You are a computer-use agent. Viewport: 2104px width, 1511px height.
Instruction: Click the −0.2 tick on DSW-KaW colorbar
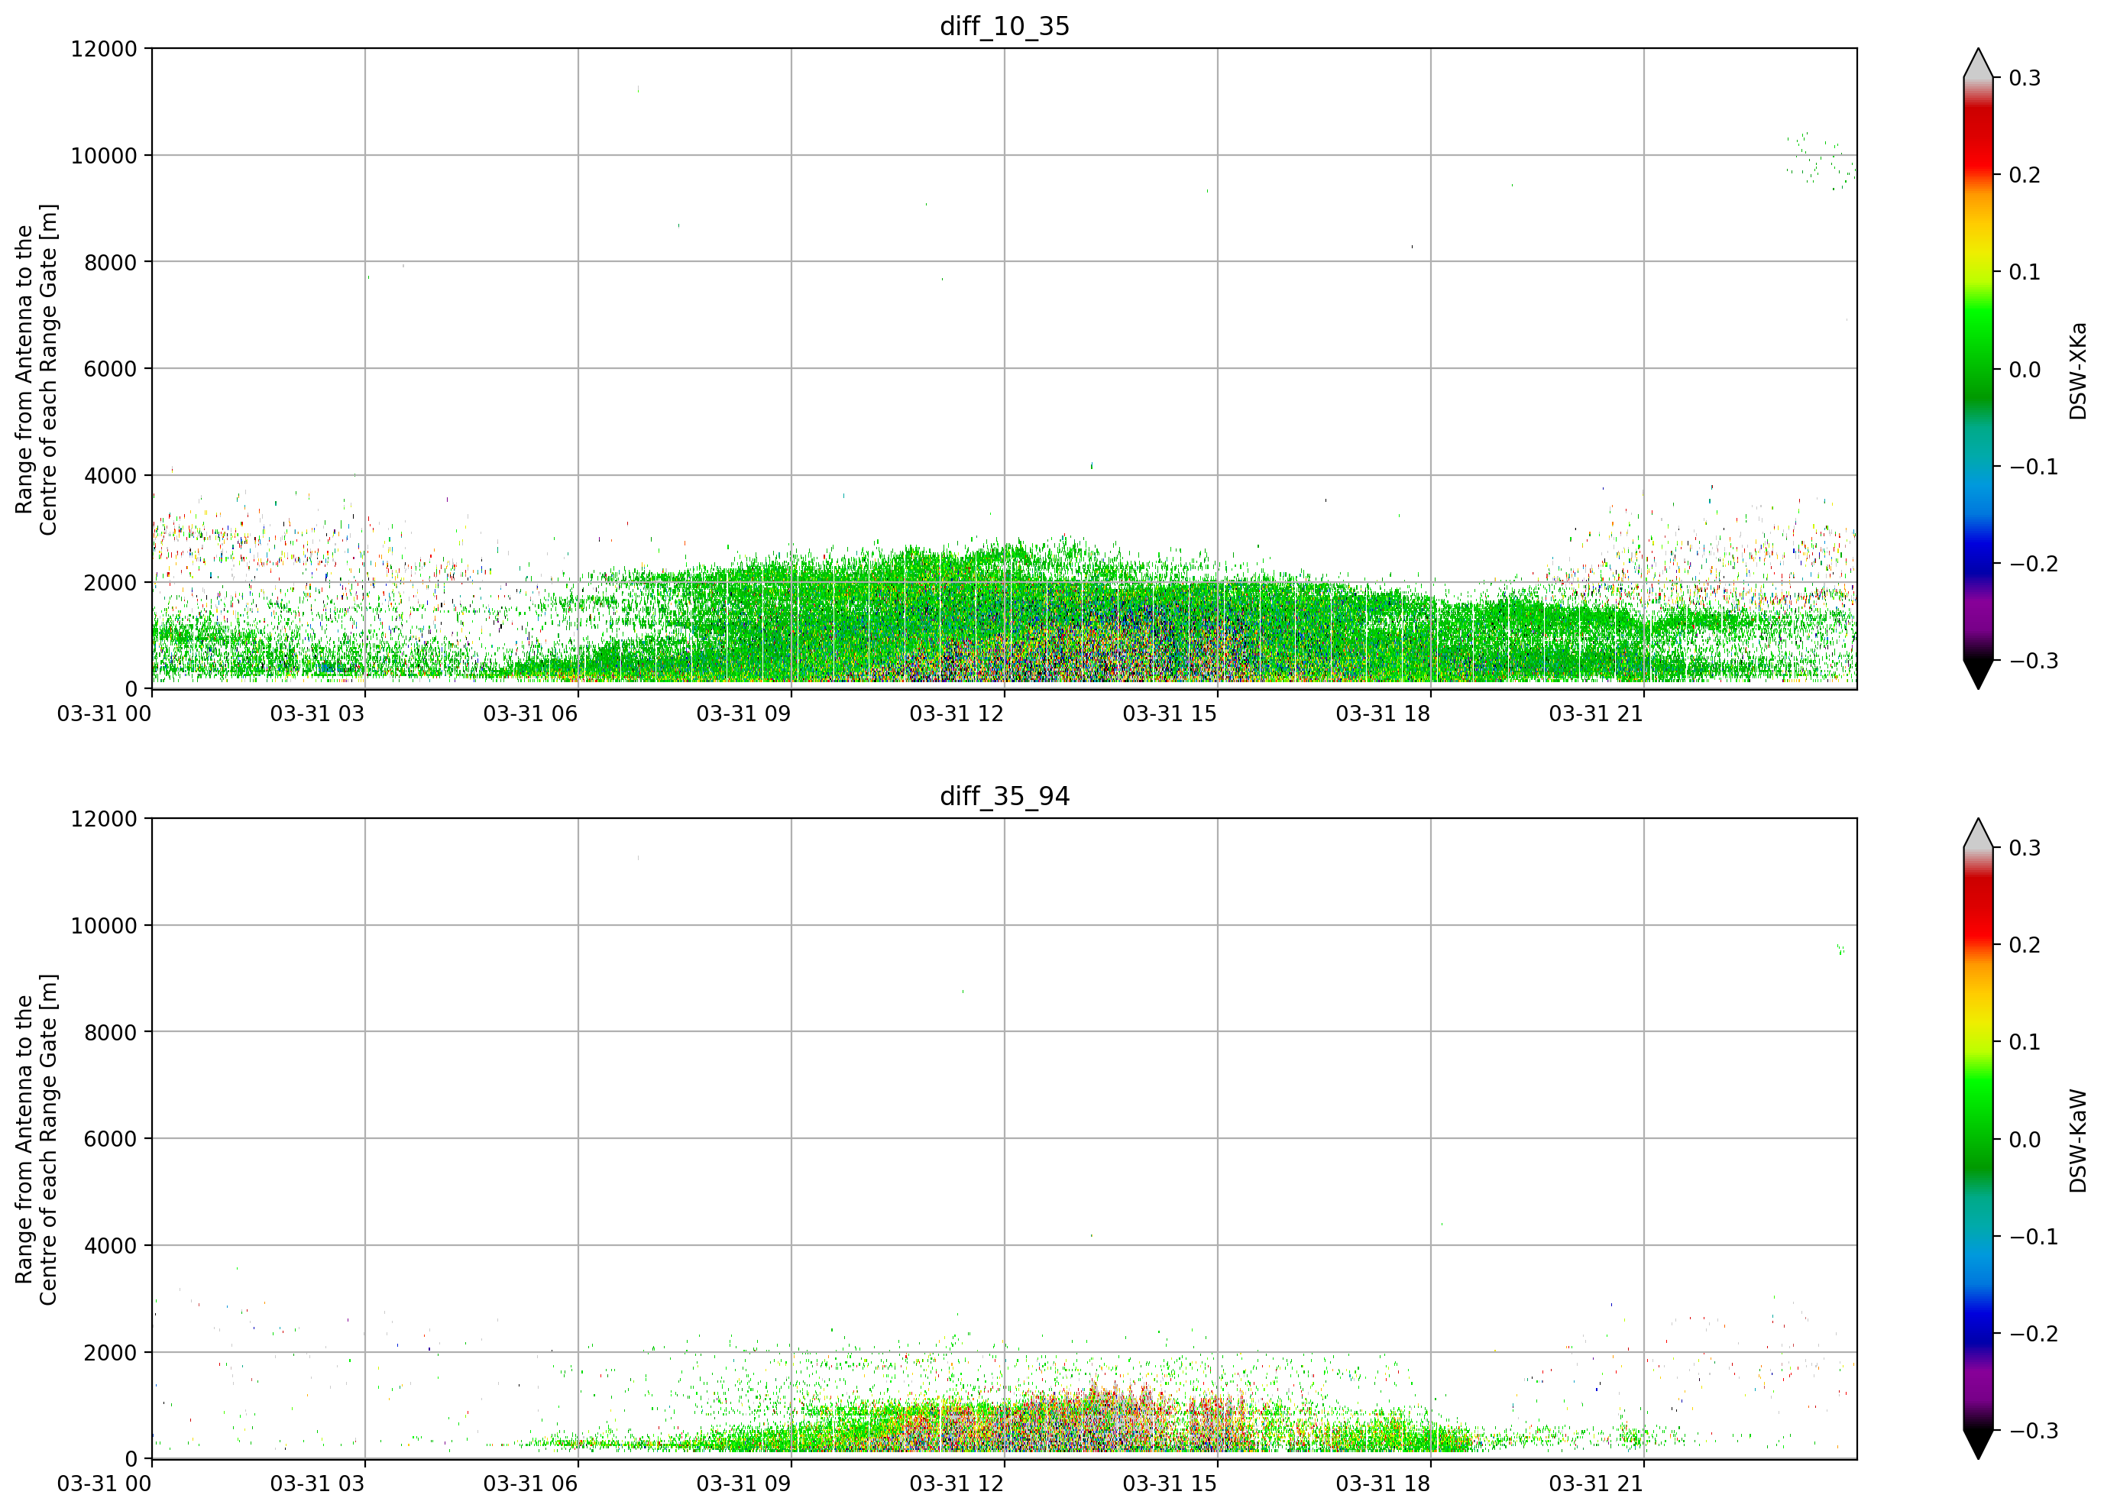coord(2034,1335)
